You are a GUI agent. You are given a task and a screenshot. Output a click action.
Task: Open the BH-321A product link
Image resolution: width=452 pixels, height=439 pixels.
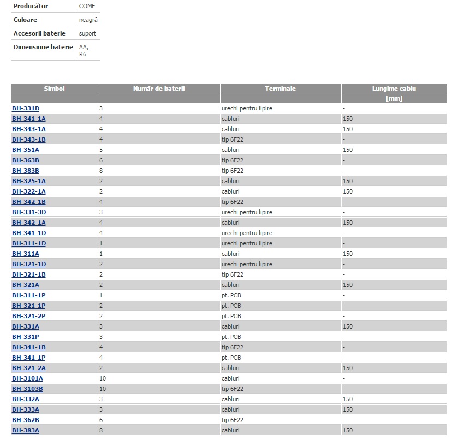tap(26, 285)
